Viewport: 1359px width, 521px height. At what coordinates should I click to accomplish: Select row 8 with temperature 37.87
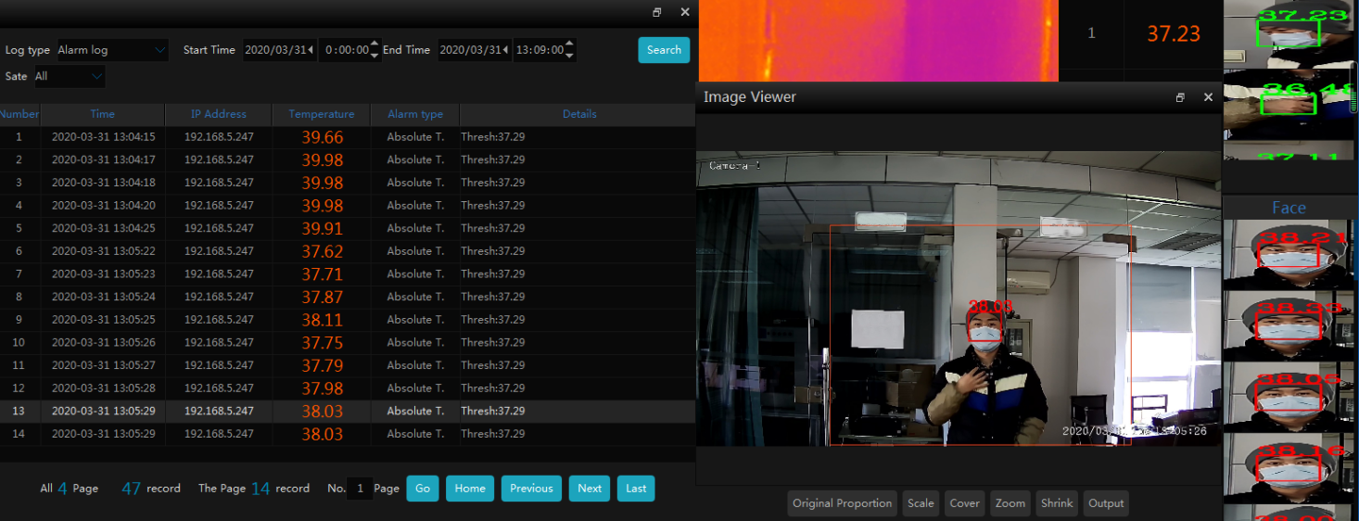(348, 297)
